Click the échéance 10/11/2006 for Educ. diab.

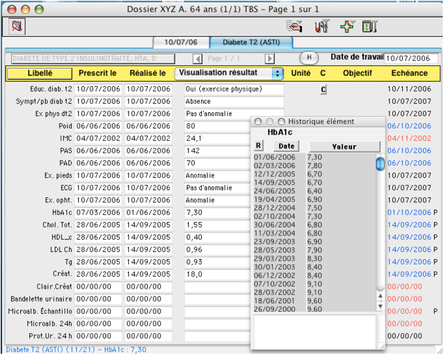(409, 89)
